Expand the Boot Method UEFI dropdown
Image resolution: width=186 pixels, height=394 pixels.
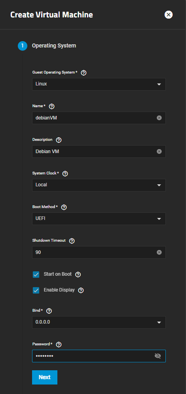pos(99,219)
